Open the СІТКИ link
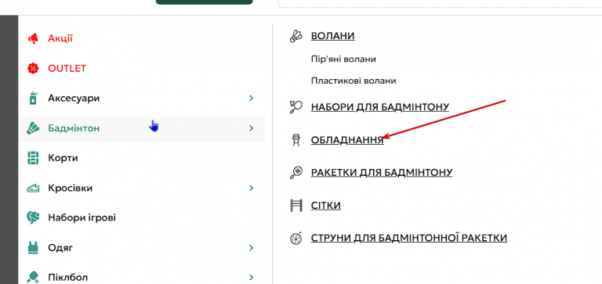This screenshot has width=602, height=284. coord(326,206)
